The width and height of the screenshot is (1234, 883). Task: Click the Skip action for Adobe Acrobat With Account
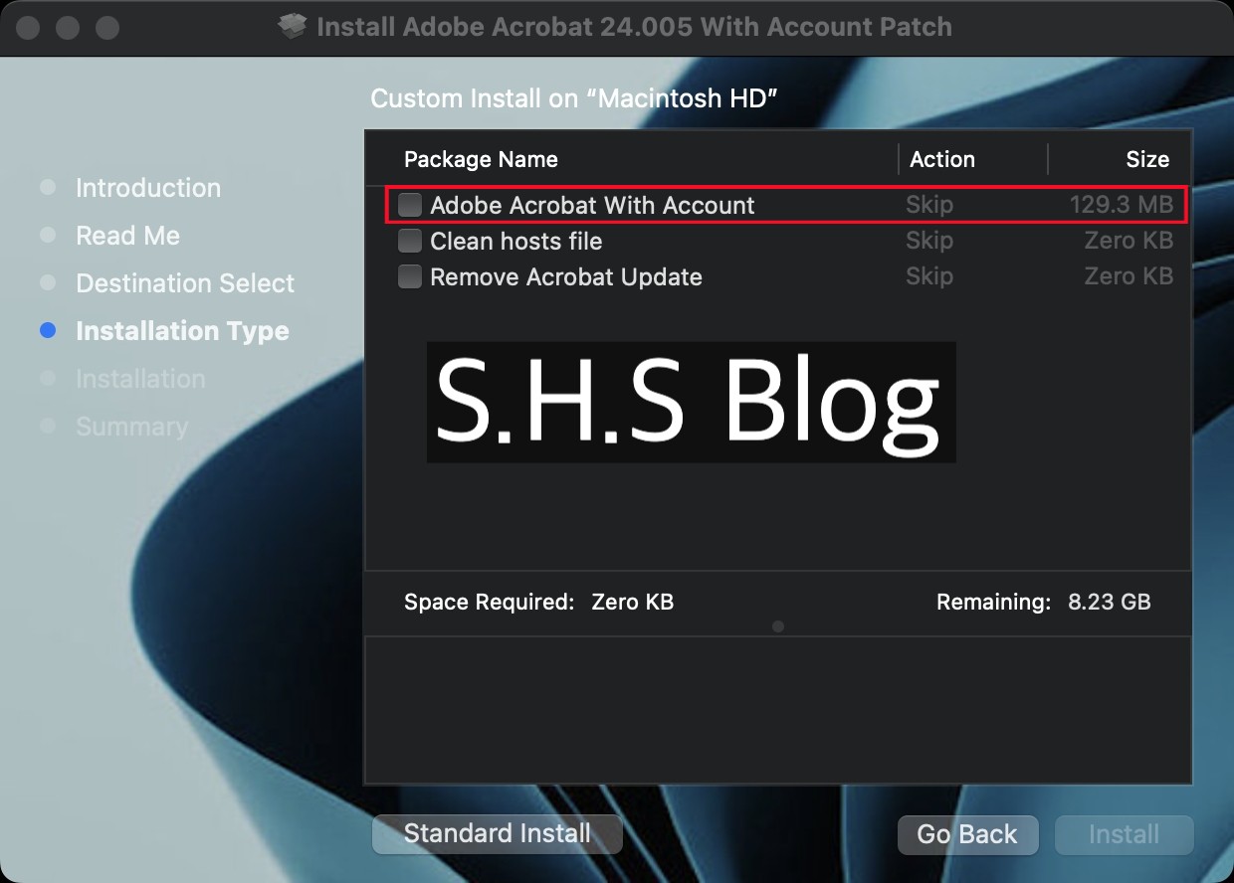(929, 205)
